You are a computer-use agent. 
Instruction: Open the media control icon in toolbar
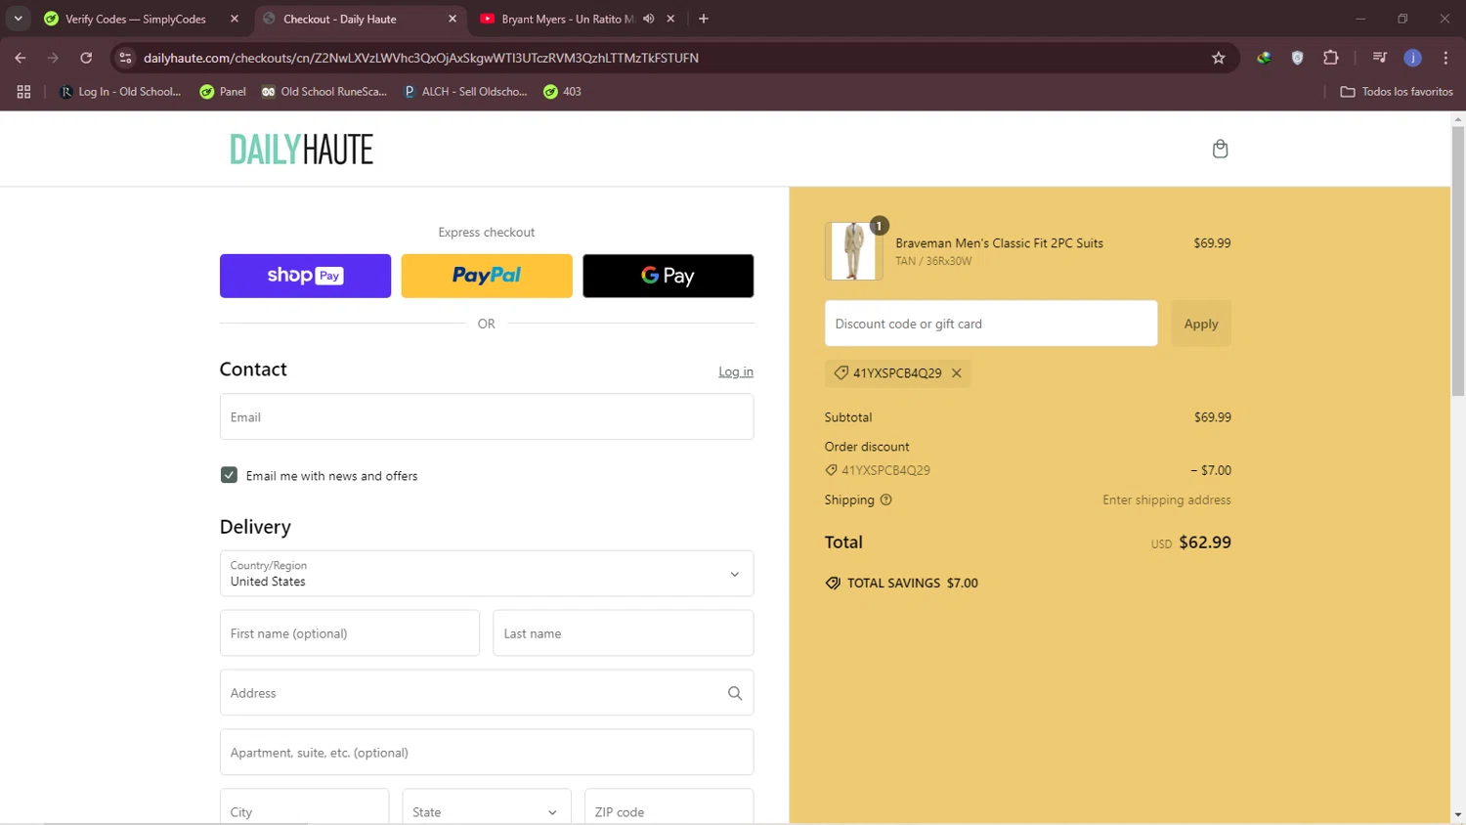pos(1380,58)
